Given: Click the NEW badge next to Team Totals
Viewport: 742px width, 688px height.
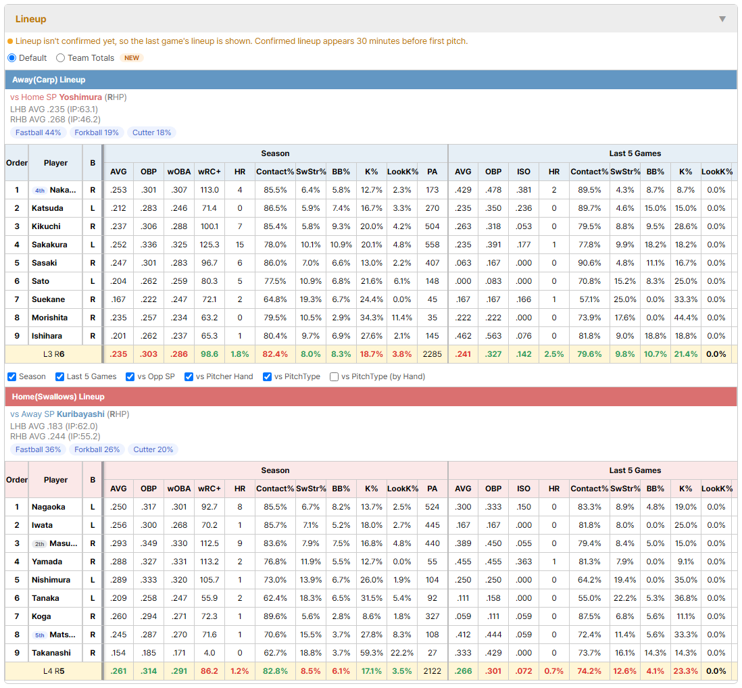Looking at the screenshot, I should [132, 57].
